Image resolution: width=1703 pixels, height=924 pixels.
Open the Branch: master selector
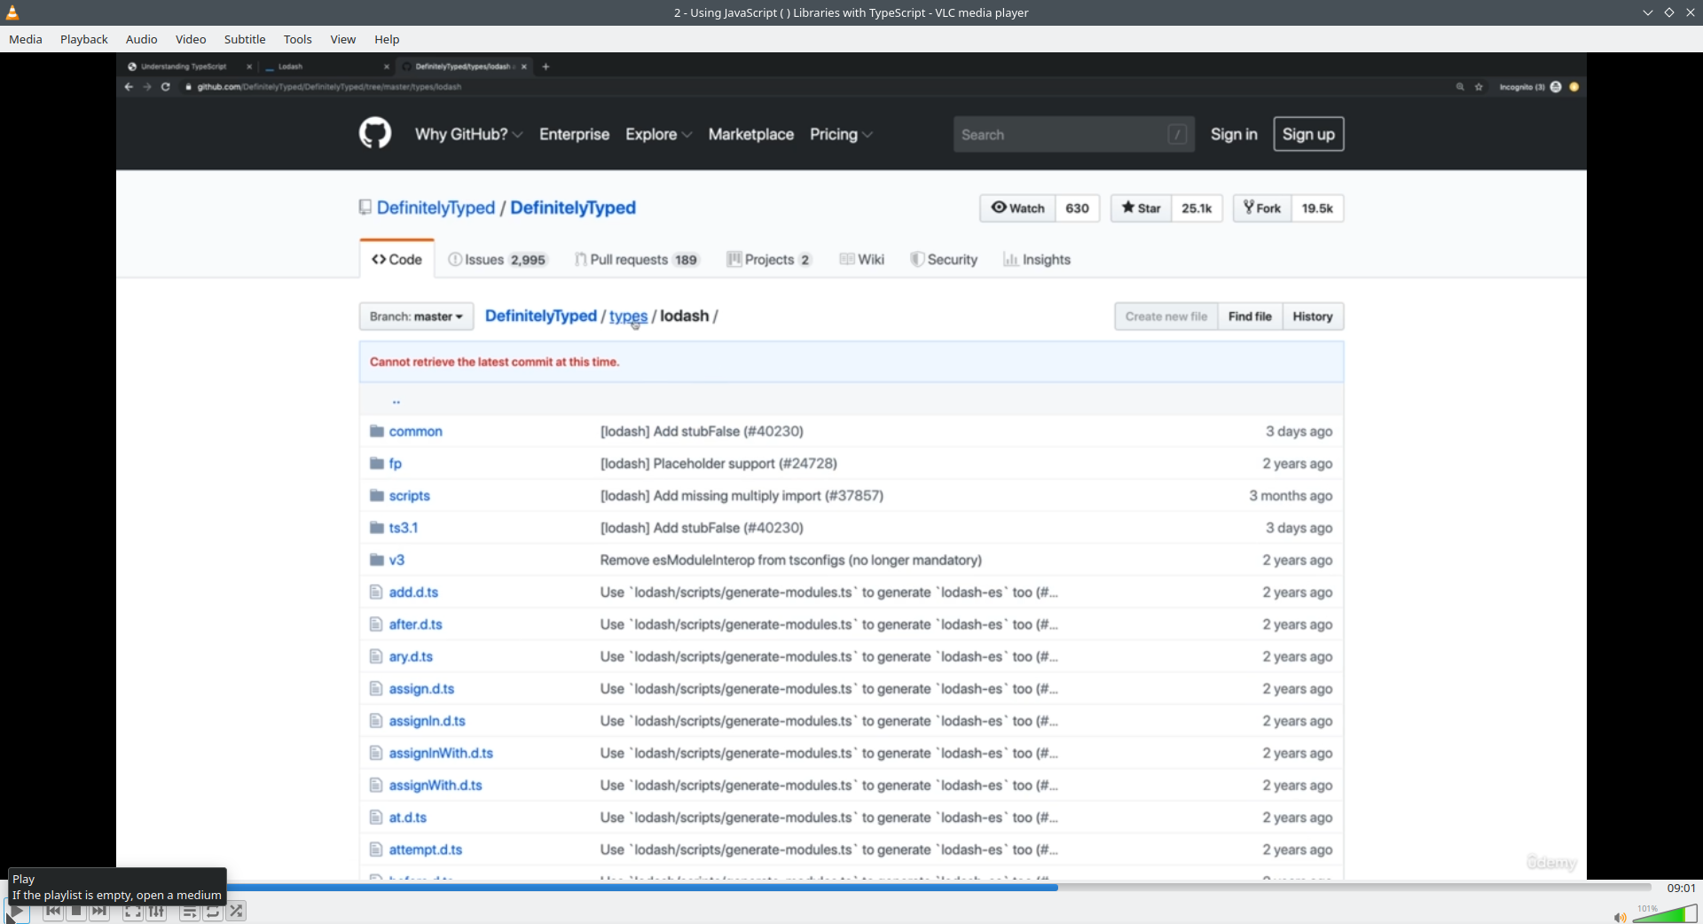coord(416,317)
